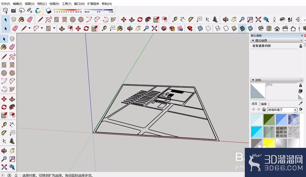Toggle entity info details button beside 没有选择内容
The width and height of the screenshot is (306, 177).
pos(301,46)
